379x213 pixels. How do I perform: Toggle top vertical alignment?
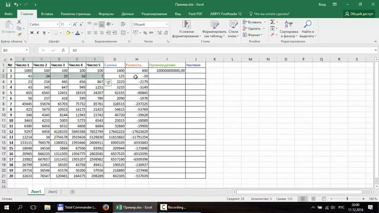tap(89, 24)
